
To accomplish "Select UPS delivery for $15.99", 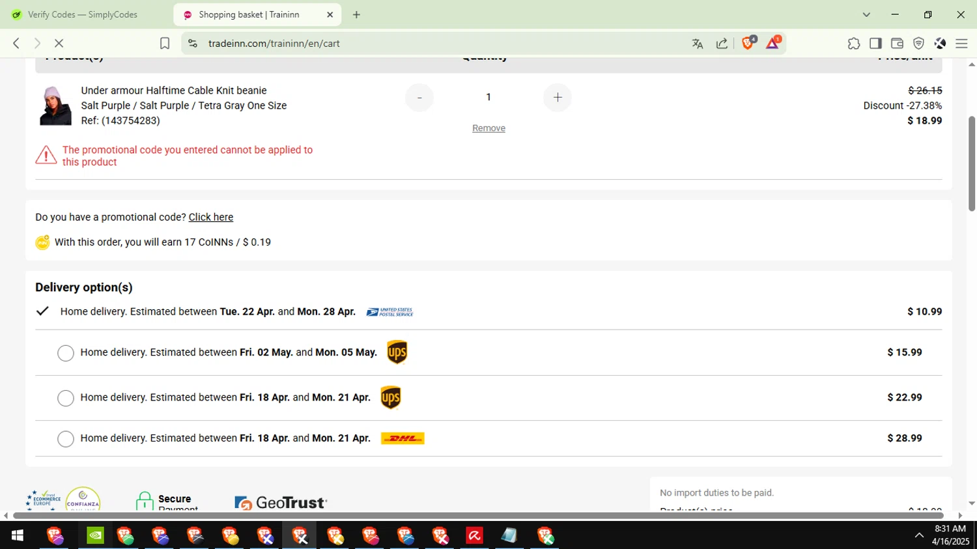I will (66, 353).
